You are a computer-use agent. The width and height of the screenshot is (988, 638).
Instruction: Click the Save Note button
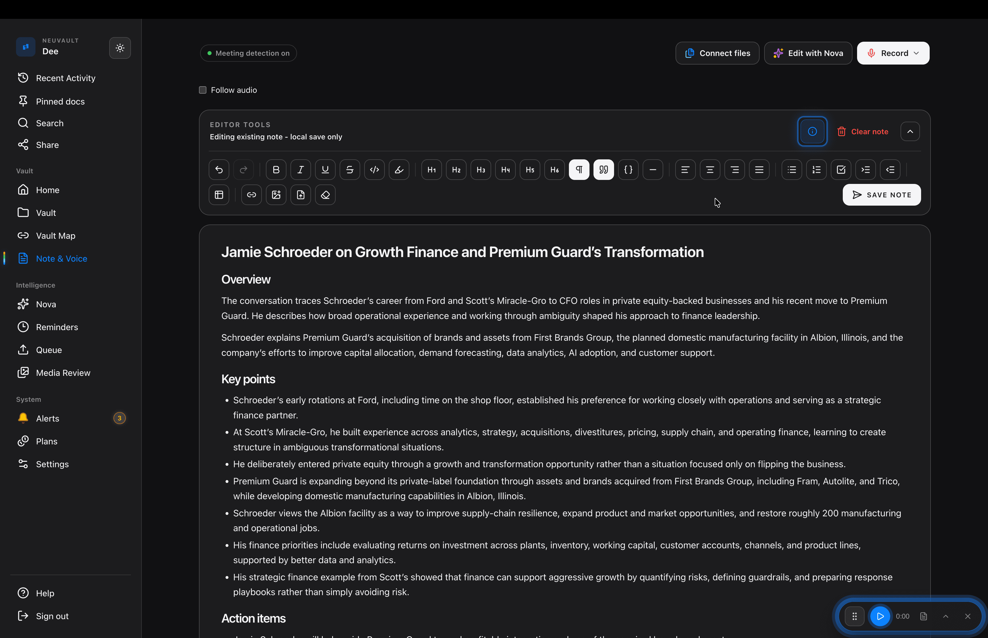point(882,195)
